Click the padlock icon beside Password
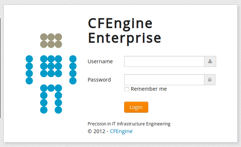This screenshot has height=147, width=241. pos(210,80)
